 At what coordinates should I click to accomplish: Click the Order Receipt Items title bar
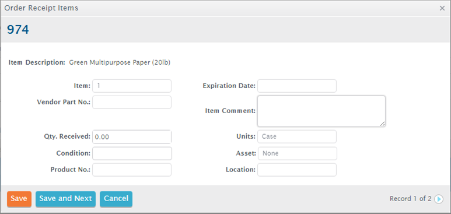coord(225,8)
